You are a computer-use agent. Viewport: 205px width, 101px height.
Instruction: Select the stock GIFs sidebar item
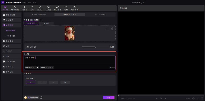[12, 72]
